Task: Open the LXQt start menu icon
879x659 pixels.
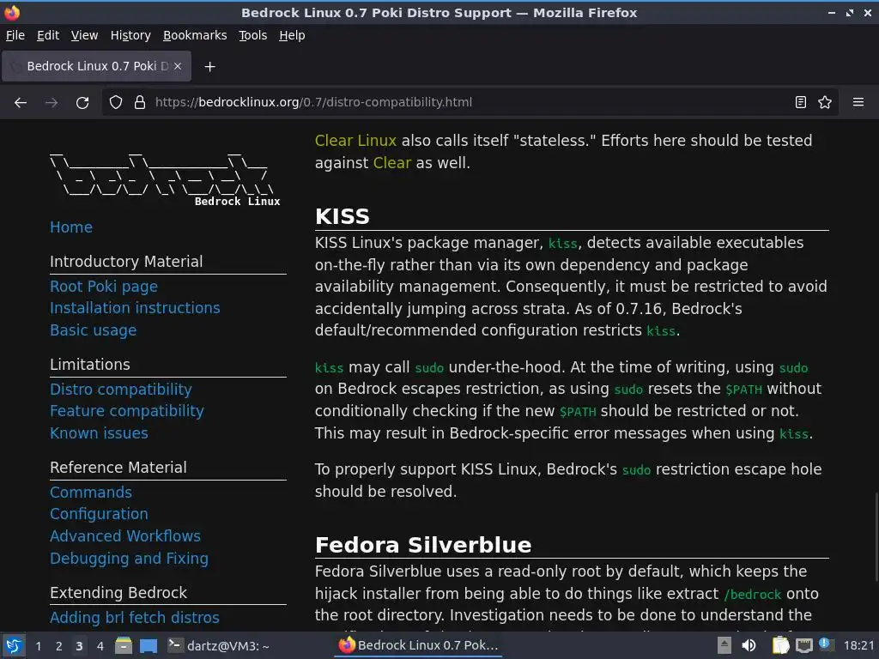Action: click(14, 645)
